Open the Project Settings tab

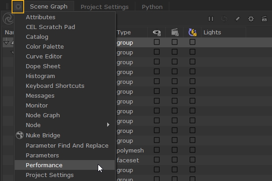coord(105,7)
